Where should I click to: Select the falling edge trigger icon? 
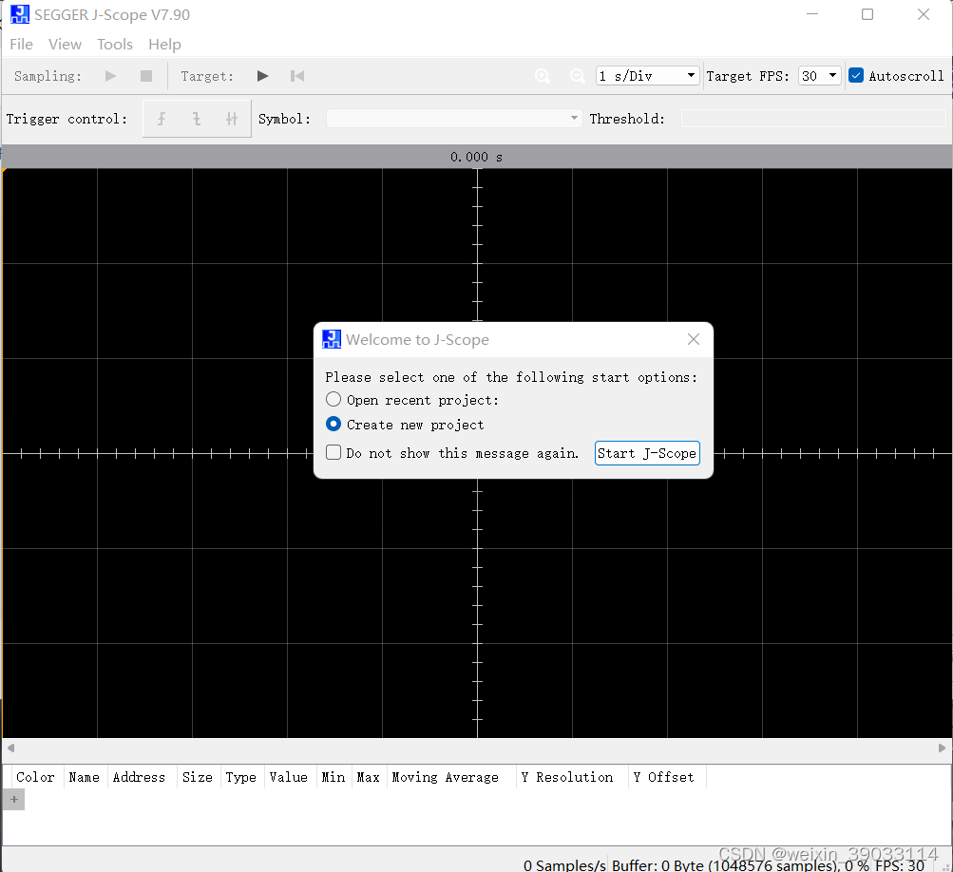click(197, 119)
